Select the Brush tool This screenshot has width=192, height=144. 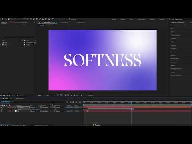coord(40,19)
